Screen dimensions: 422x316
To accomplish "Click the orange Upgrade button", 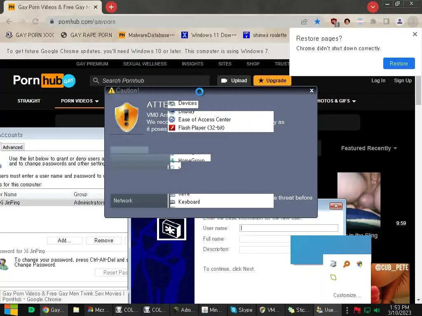I will [x=272, y=81].
